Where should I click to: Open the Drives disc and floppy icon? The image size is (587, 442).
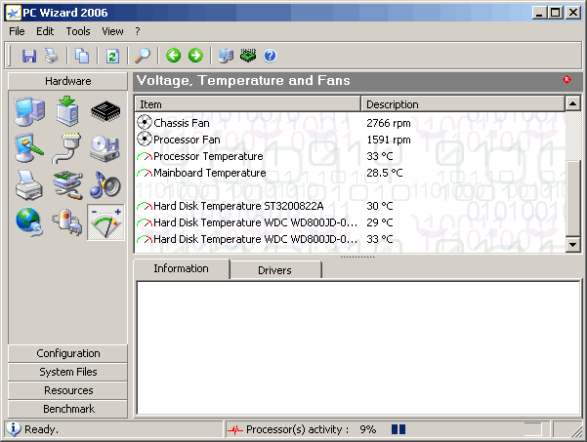tap(105, 148)
